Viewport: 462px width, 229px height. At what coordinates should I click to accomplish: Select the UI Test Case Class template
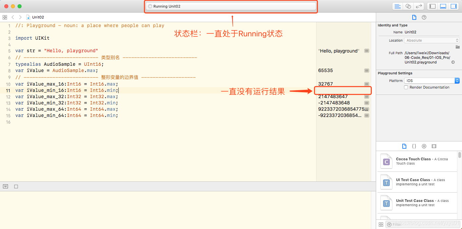(417, 182)
